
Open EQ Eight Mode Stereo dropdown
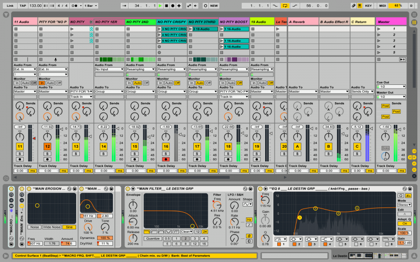click(x=404, y=205)
